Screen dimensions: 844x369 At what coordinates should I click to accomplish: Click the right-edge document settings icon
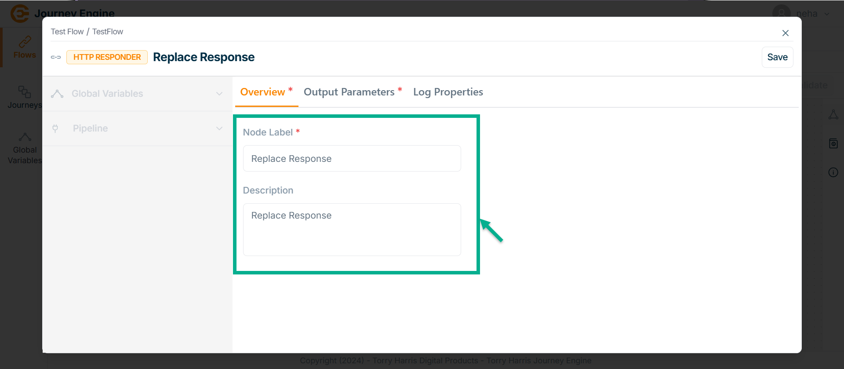coord(833,143)
